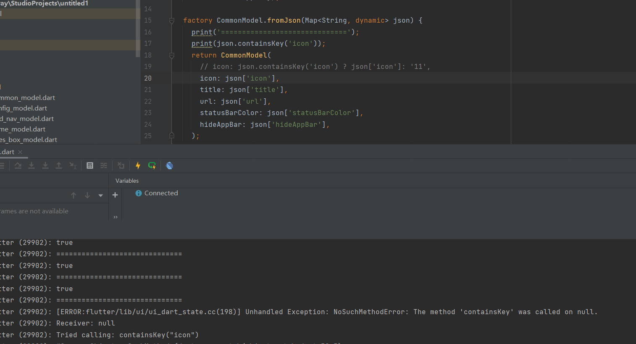The height and width of the screenshot is (344, 636).
Task: Expand hidden variable toolbar actions chevron
Action: [x=116, y=217]
